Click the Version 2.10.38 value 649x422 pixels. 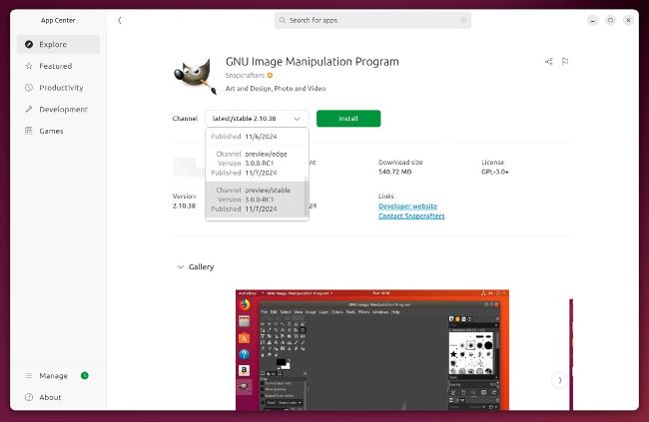point(184,206)
